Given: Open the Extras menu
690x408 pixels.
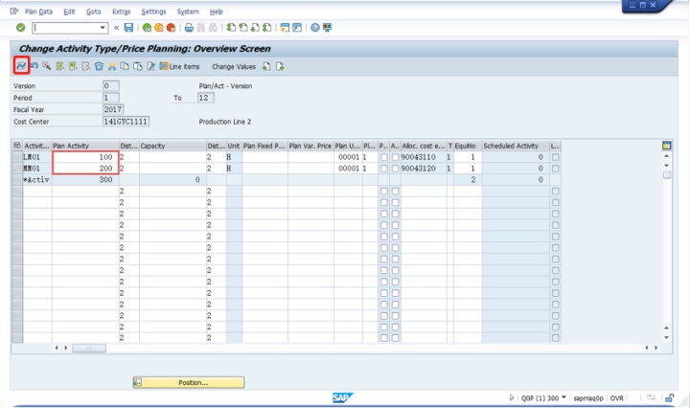Looking at the screenshot, I should 121,11.
